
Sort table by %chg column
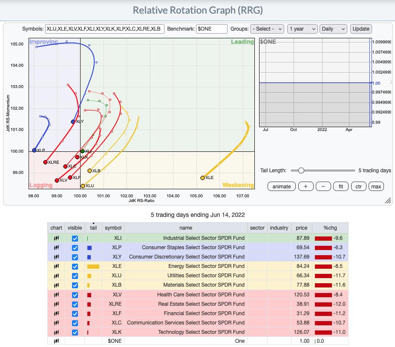point(330,228)
